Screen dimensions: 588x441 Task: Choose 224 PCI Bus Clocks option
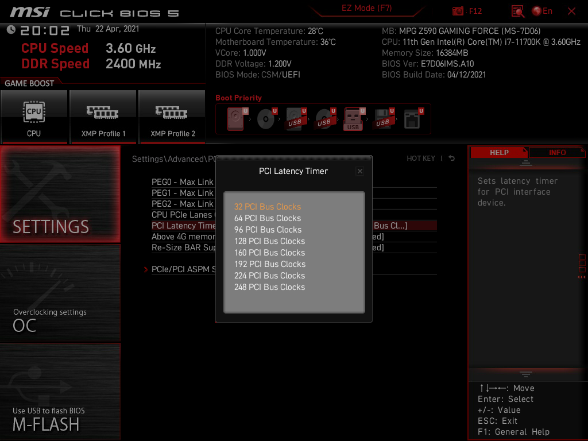[x=270, y=276]
